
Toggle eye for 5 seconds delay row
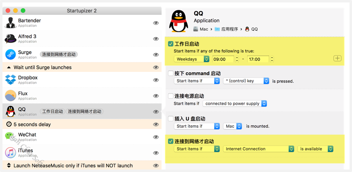(x=156, y=124)
